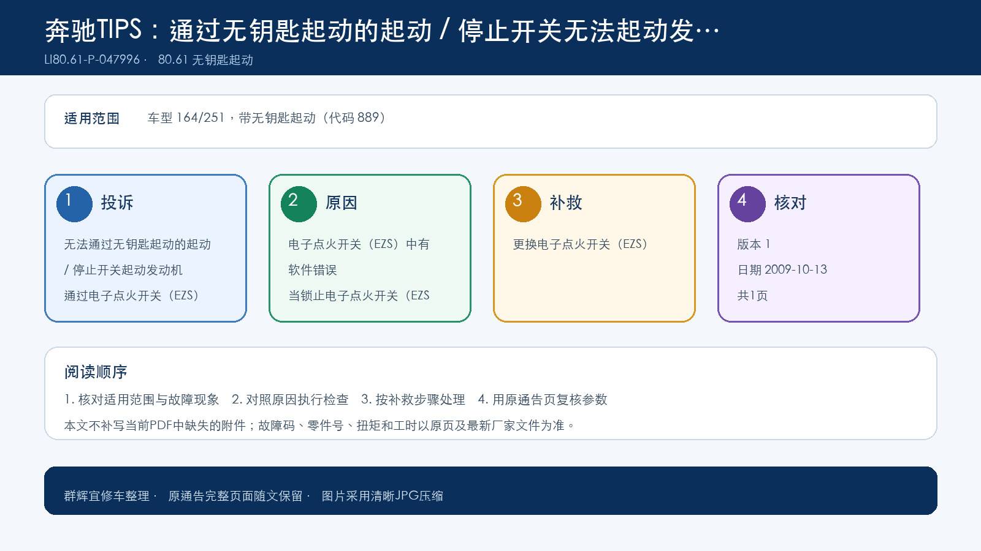
Task: Click step 4. 用原通告页复核参数
Action: click(x=543, y=400)
